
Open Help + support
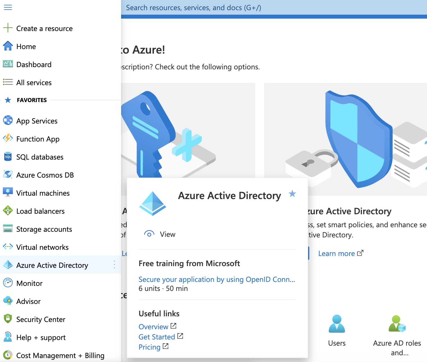(41, 337)
